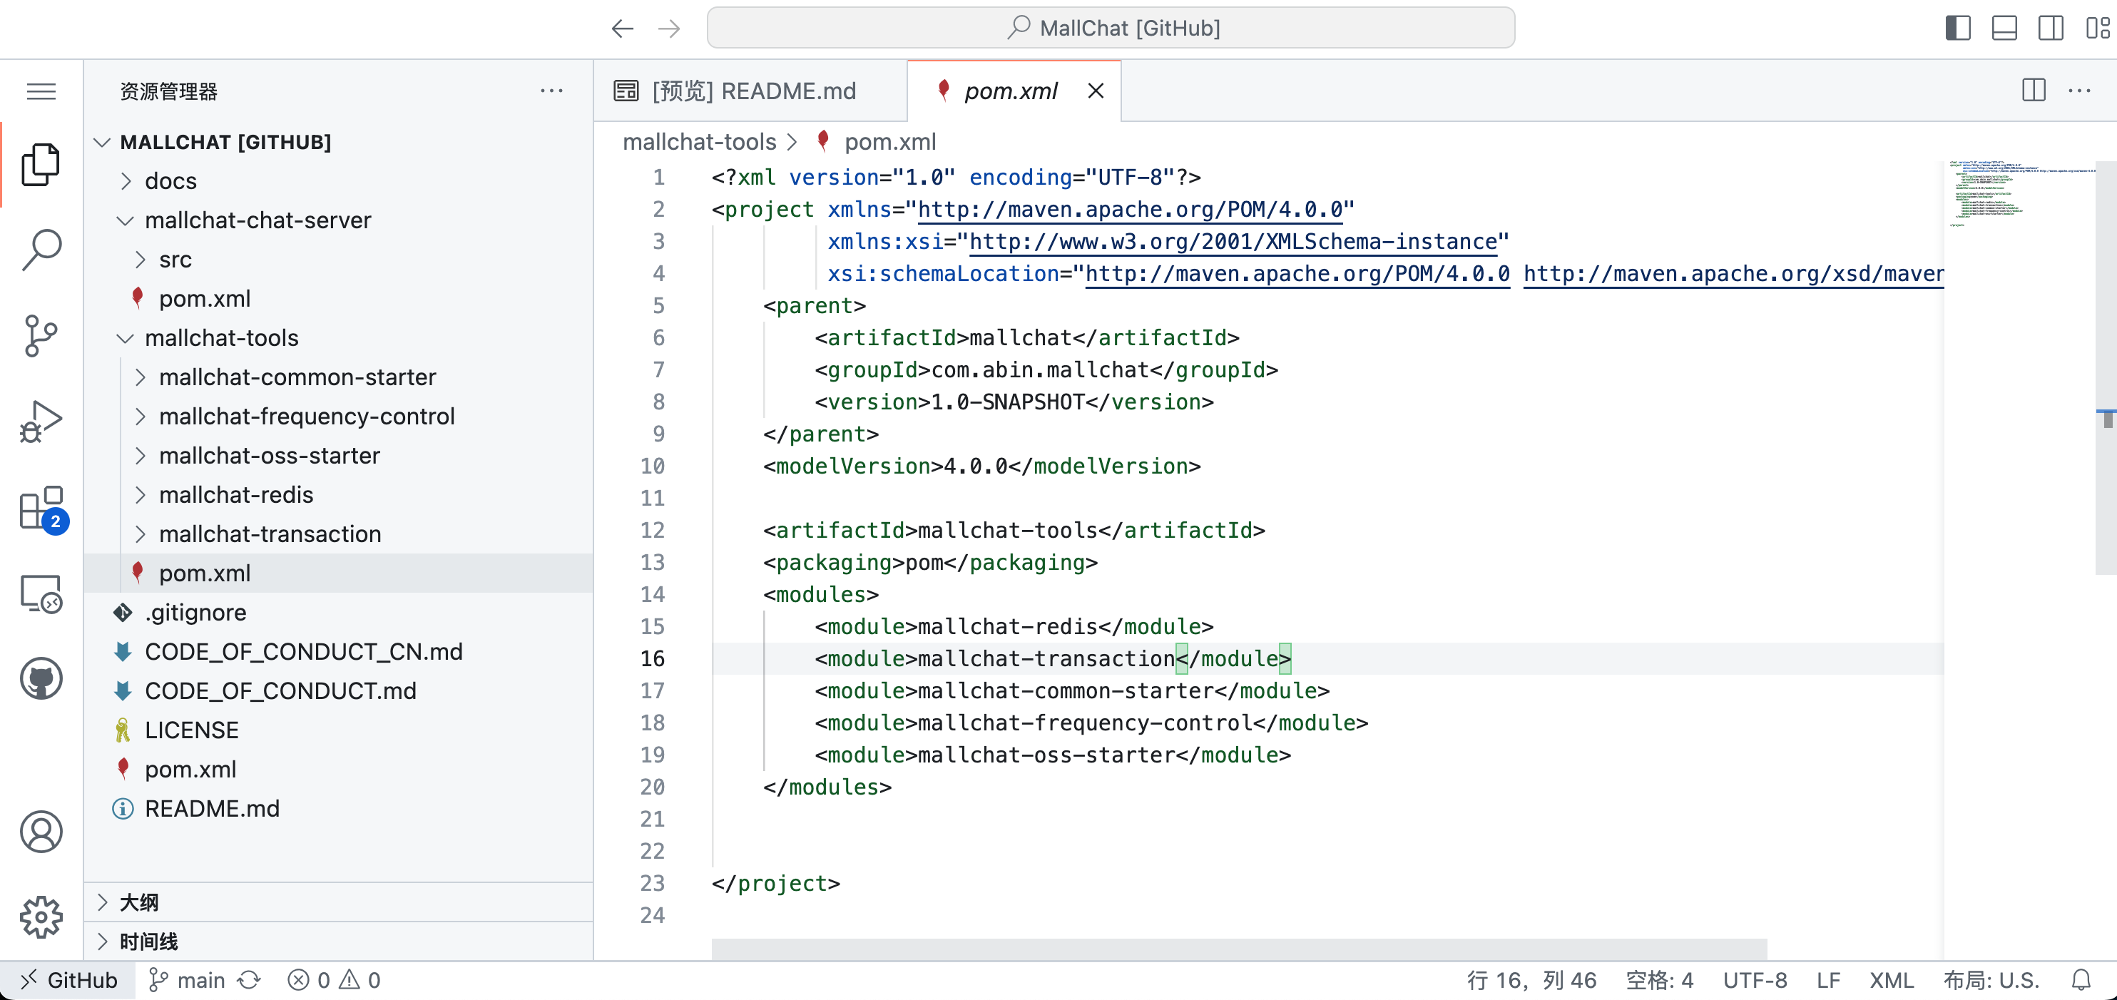
Task: Click the XML language mode indicator
Action: (x=1890, y=980)
